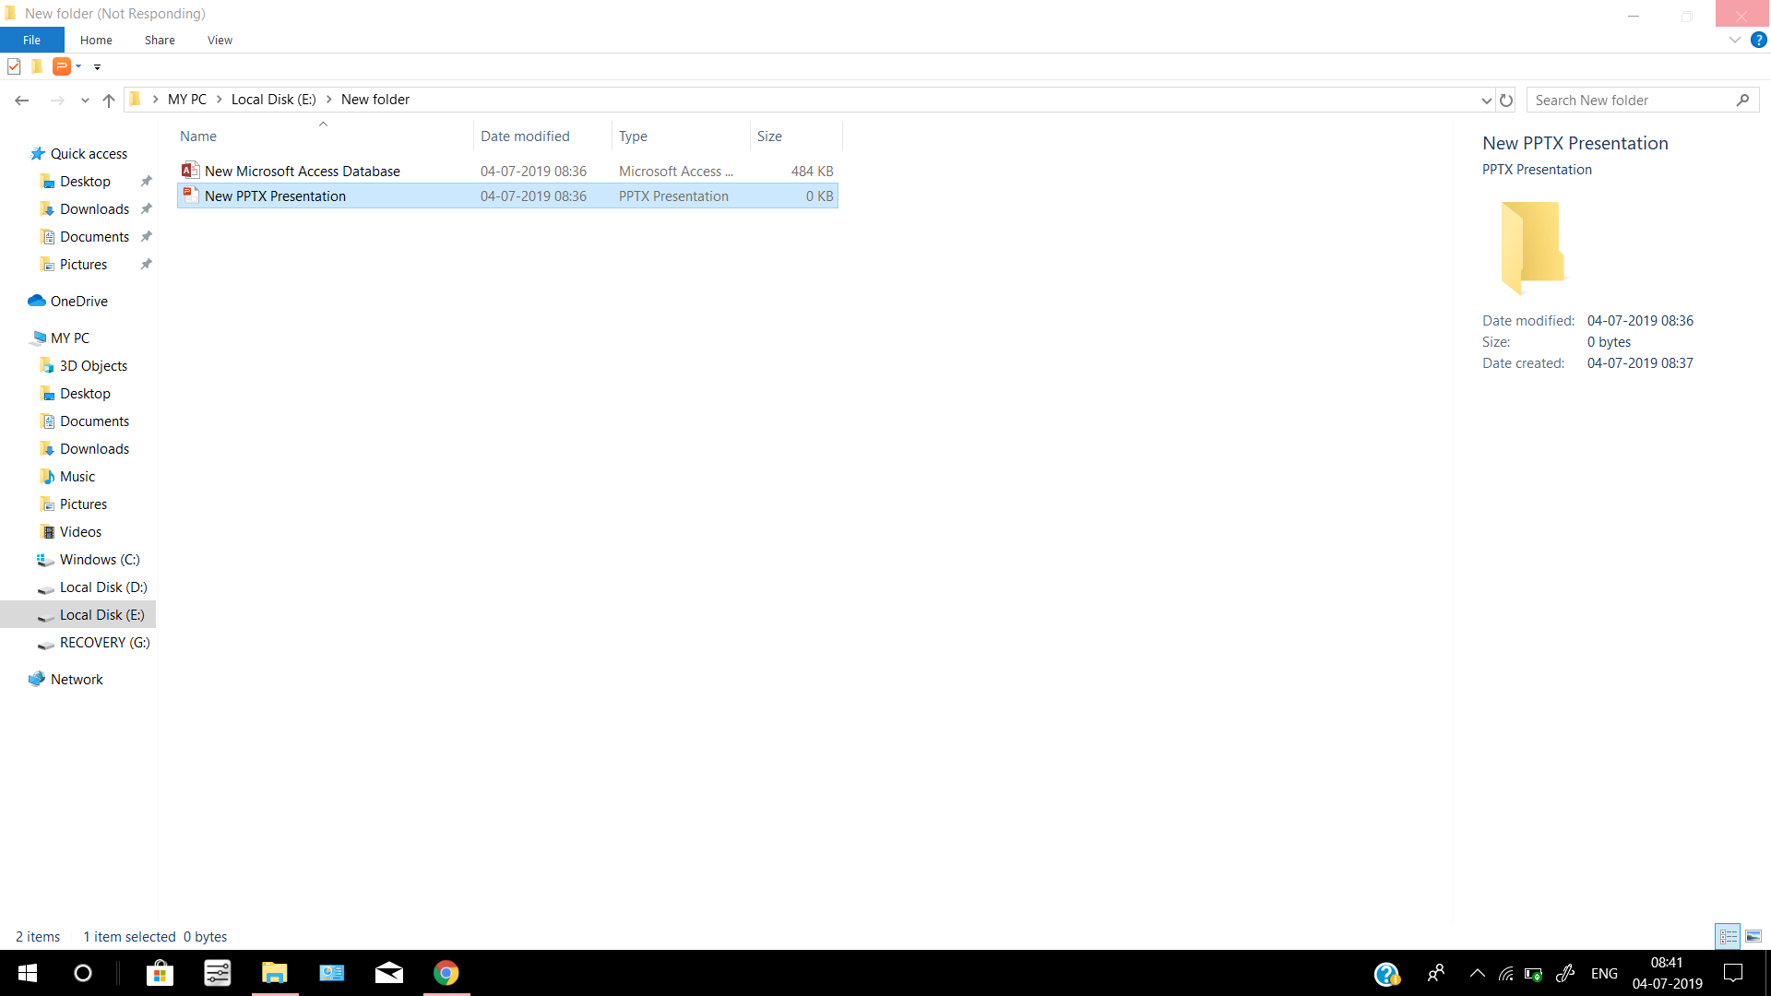This screenshot has height=996, width=1771.
Task: Click the Properties icon in quick access toolbar
Action: [14, 66]
